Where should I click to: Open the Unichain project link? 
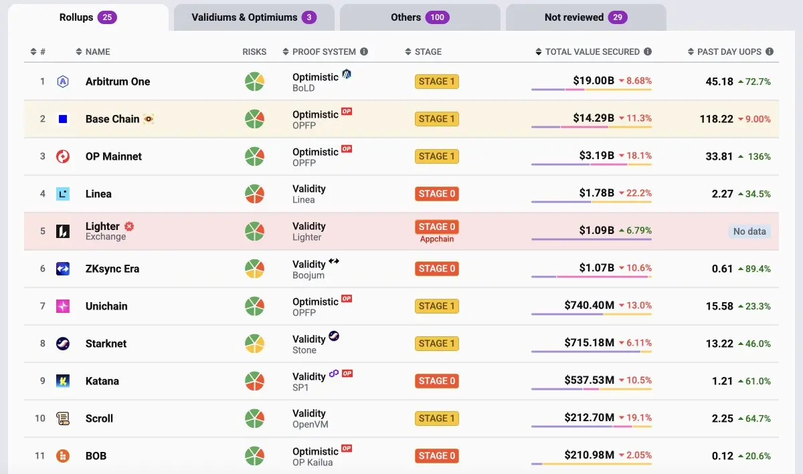tap(106, 306)
